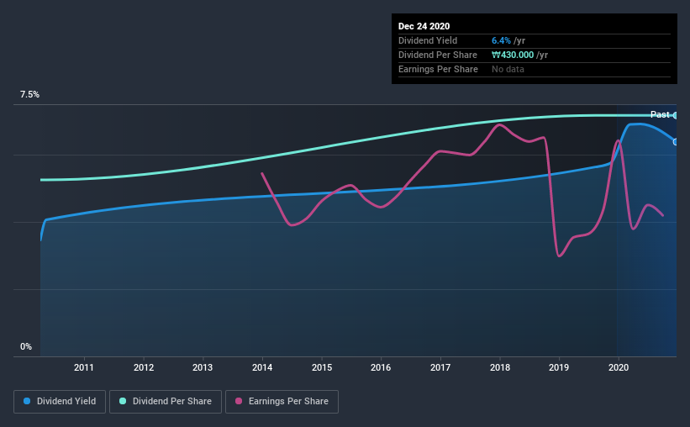Toggle the Dividend Per Share legend button

(x=166, y=402)
